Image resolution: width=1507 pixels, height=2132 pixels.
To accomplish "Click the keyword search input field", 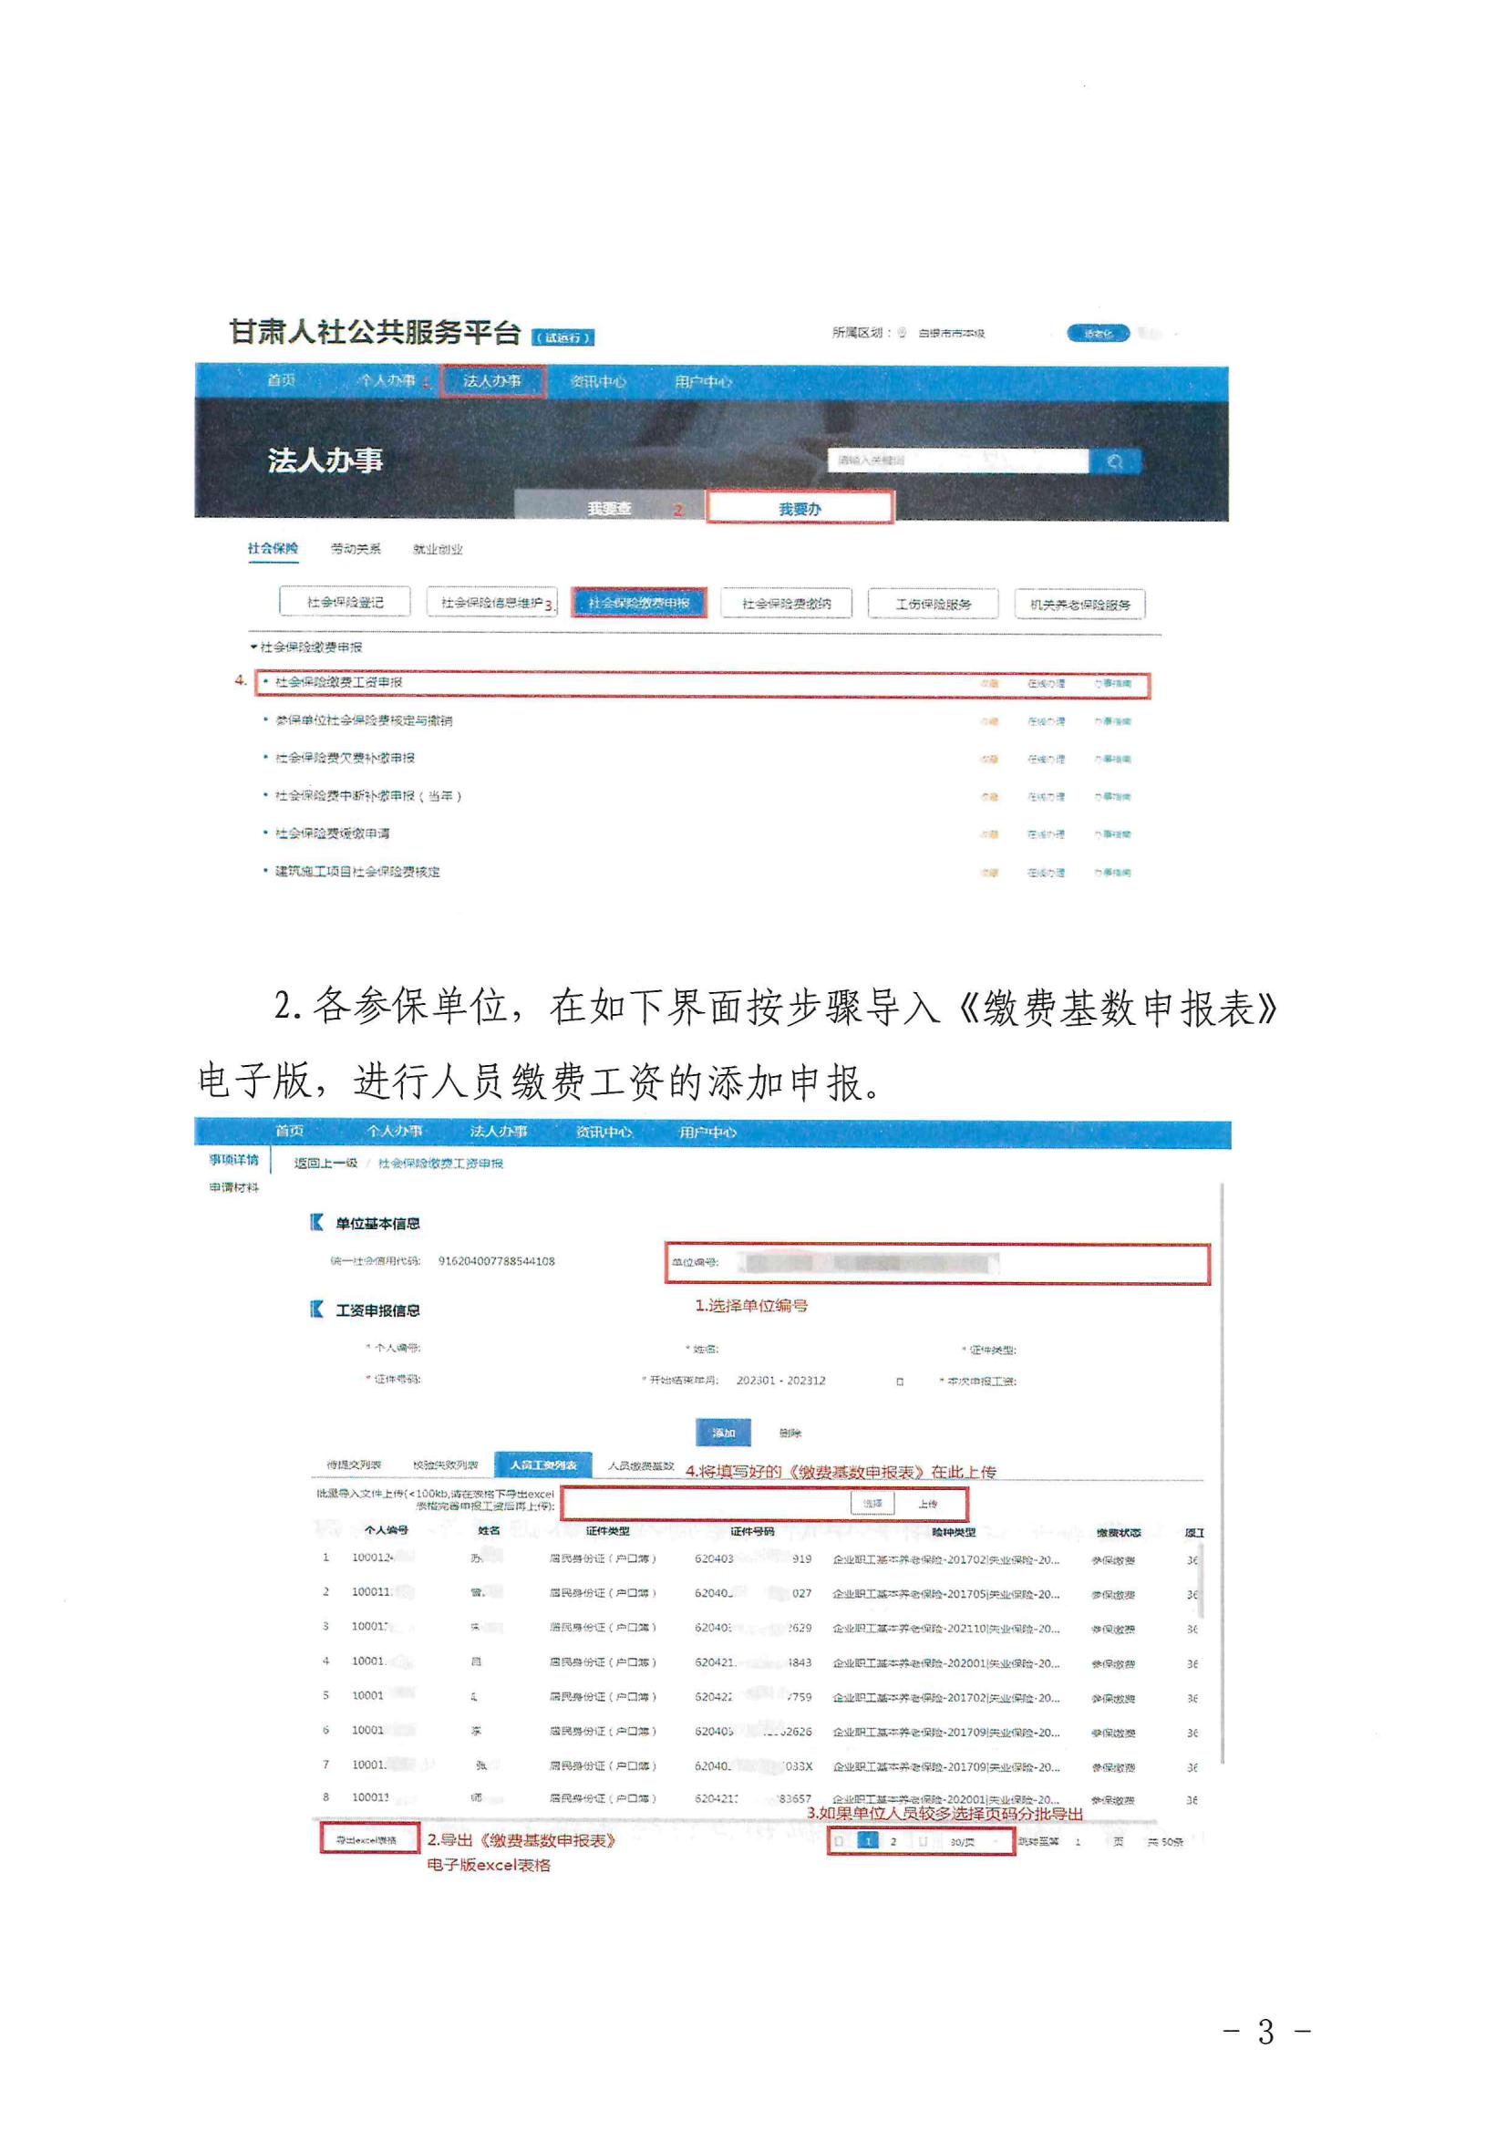I will pos(957,461).
